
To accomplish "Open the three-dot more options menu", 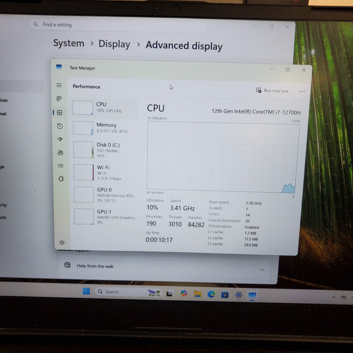I will click(302, 91).
